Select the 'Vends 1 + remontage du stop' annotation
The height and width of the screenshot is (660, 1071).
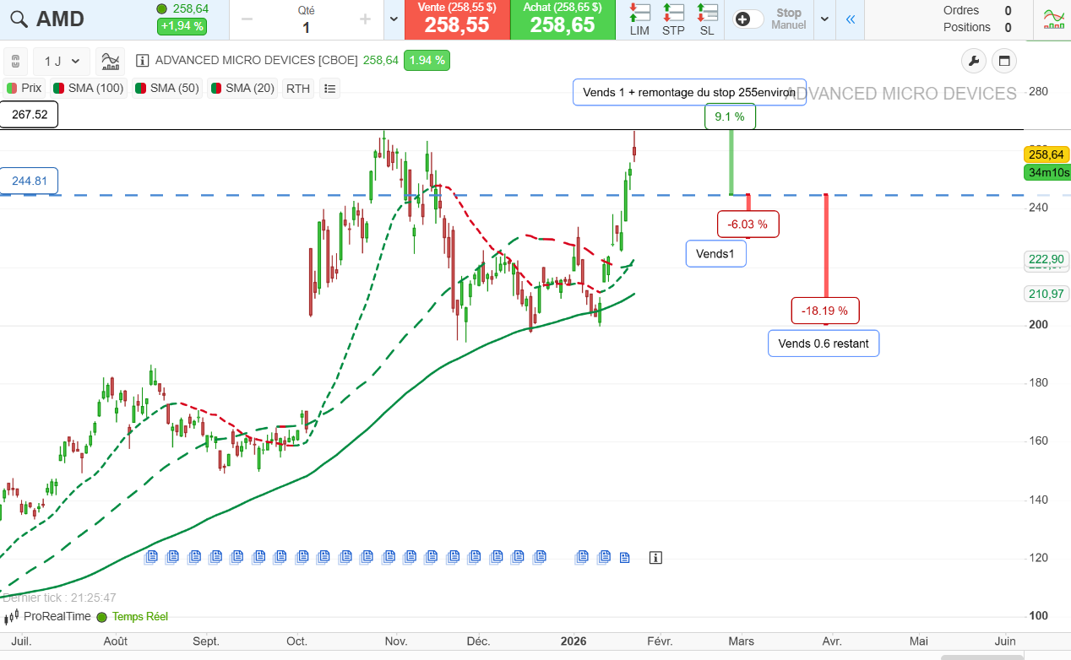click(689, 92)
